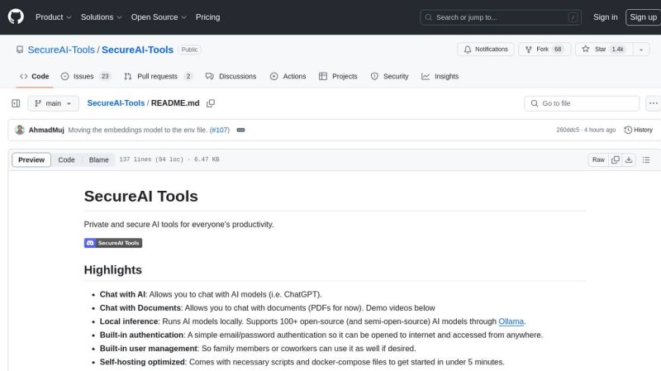Open the Pricing page

pyautogui.click(x=207, y=17)
